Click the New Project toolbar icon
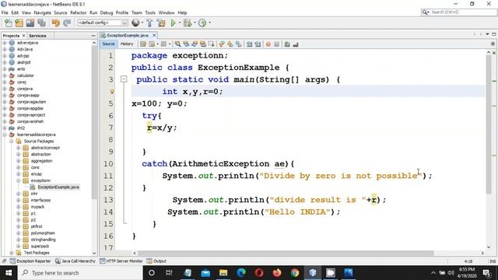Viewport: 498px width, 280px height. [19, 23]
